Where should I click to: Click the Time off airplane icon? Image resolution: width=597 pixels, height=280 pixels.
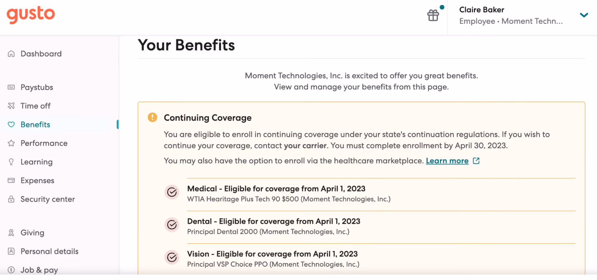(x=11, y=106)
